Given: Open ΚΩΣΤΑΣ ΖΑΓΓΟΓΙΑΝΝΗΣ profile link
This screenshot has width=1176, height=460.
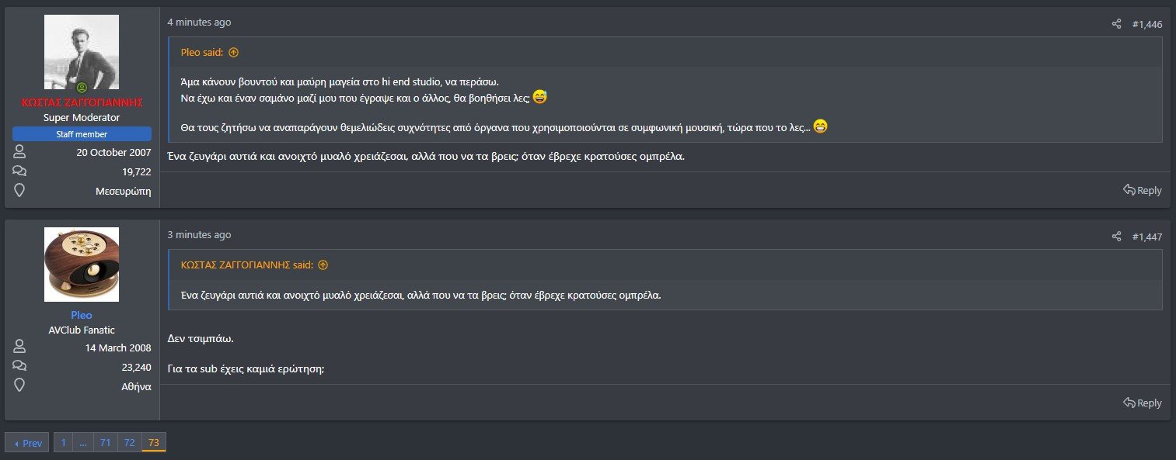Looking at the screenshot, I should coord(81,102).
